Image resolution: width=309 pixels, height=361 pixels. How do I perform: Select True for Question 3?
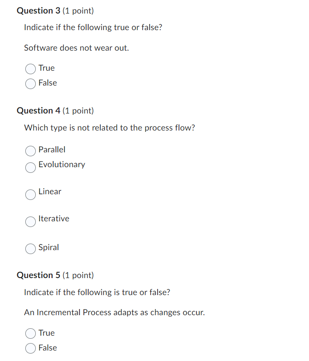click(31, 69)
